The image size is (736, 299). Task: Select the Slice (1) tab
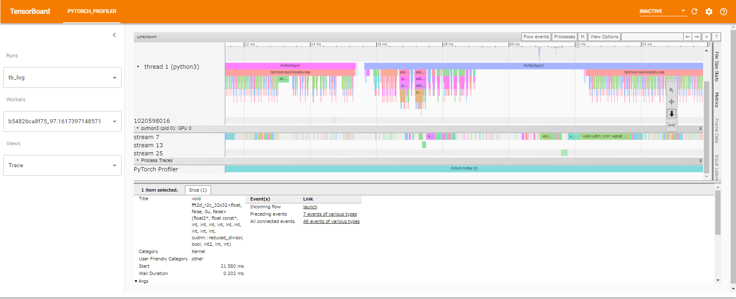pyautogui.click(x=198, y=190)
